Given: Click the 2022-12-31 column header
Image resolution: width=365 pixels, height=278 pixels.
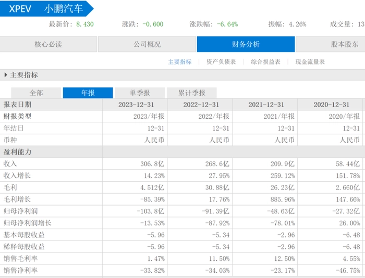Looking at the screenshot, I should 200,105.
